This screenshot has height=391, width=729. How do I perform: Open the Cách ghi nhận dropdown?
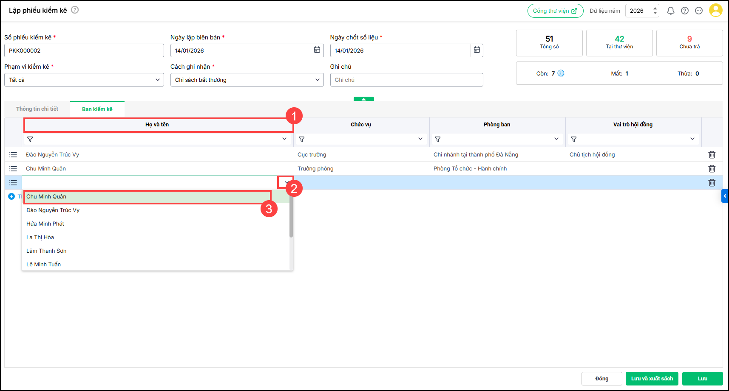click(x=317, y=80)
